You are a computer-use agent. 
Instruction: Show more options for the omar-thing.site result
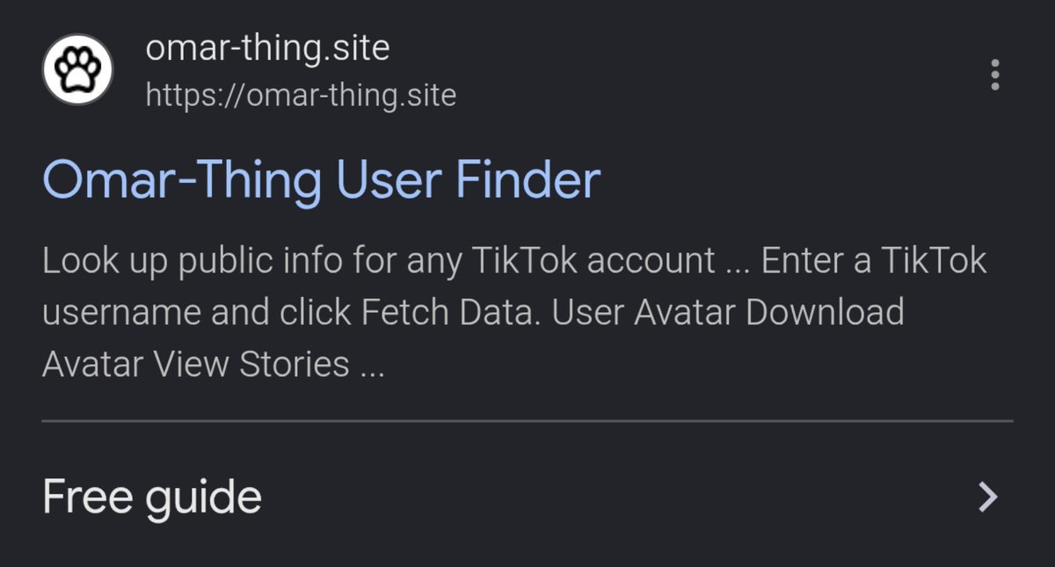(x=994, y=75)
